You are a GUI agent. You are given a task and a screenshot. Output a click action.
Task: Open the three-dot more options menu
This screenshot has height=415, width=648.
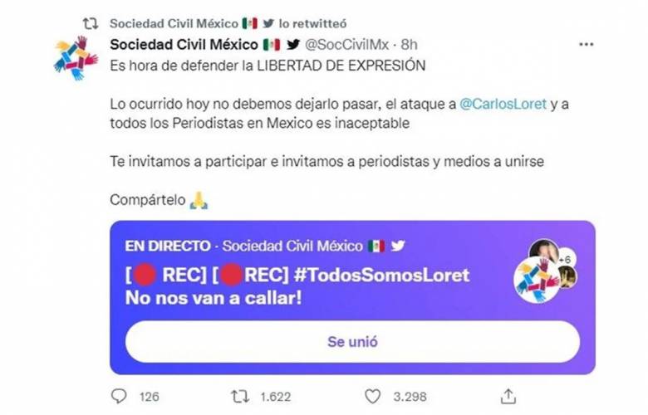click(x=586, y=43)
